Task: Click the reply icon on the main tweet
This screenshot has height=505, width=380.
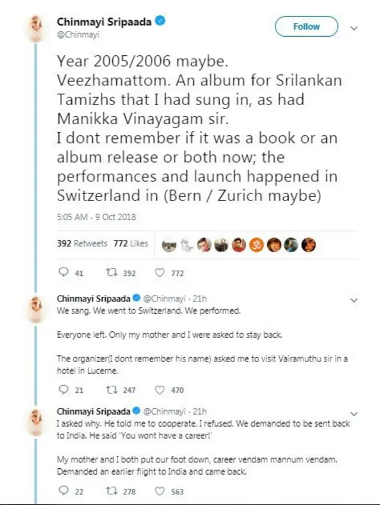Action: click(62, 273)
